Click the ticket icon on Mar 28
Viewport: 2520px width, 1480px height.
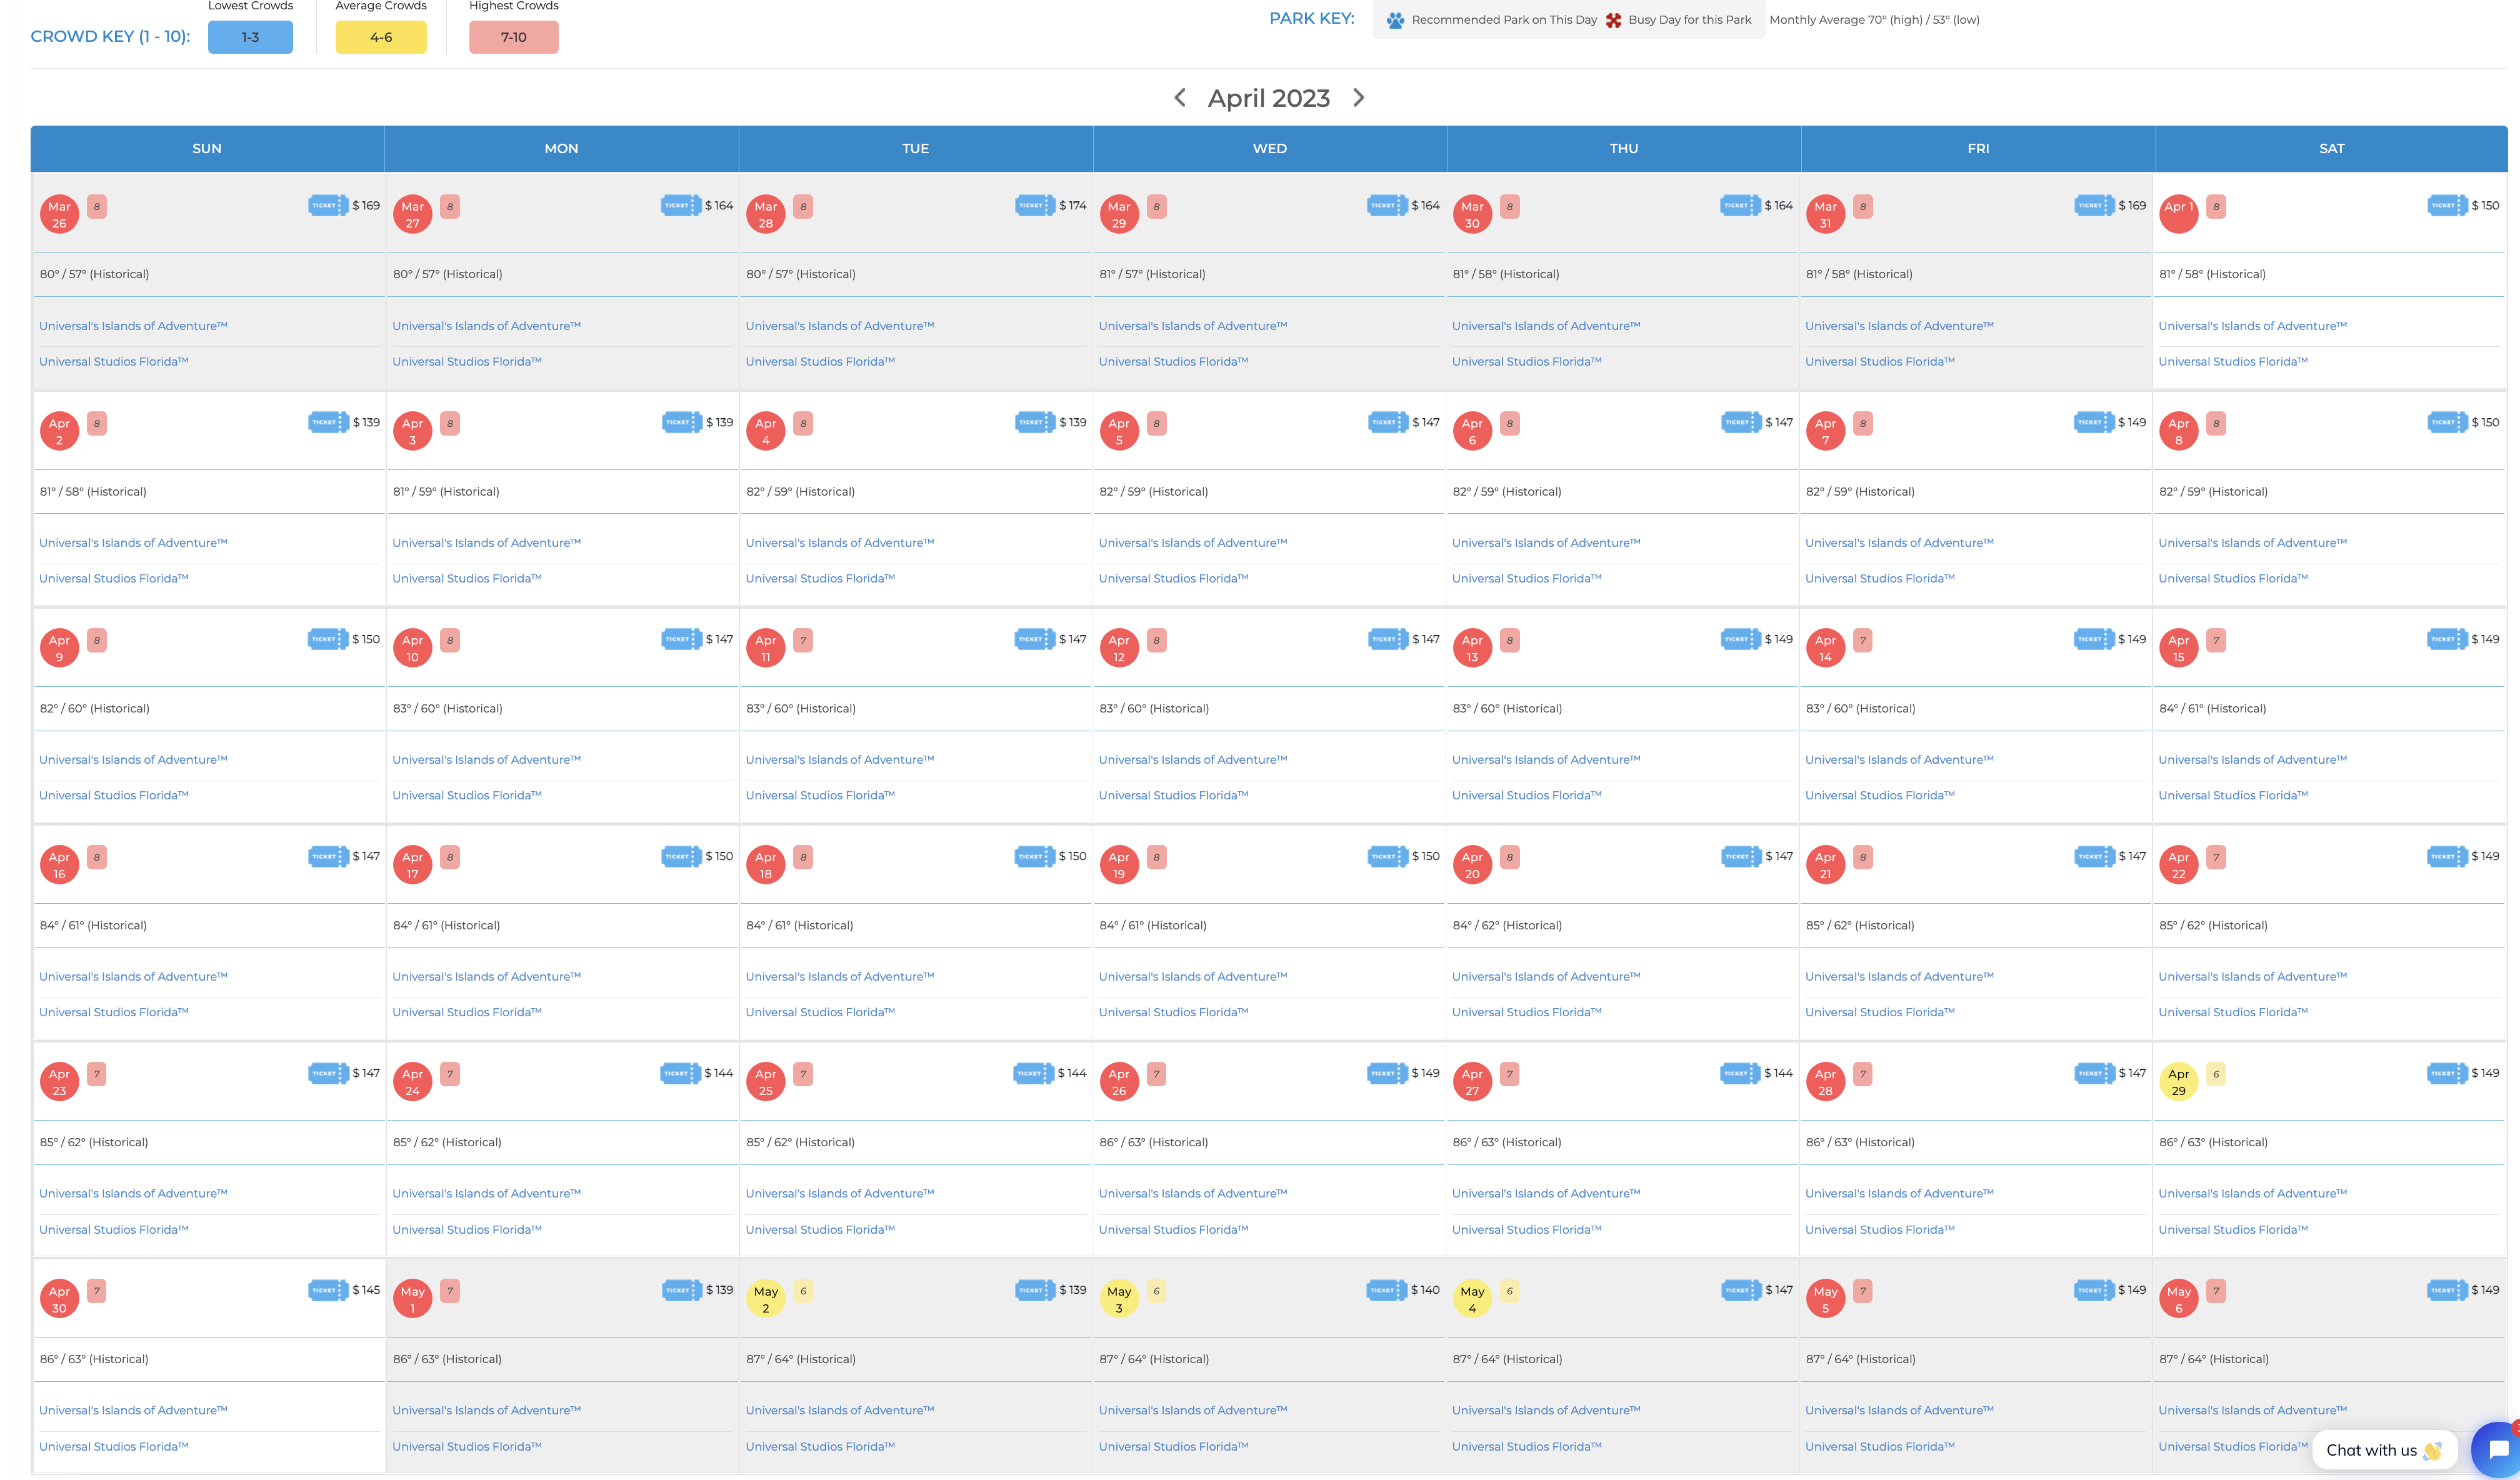[x=1034, y=206]
